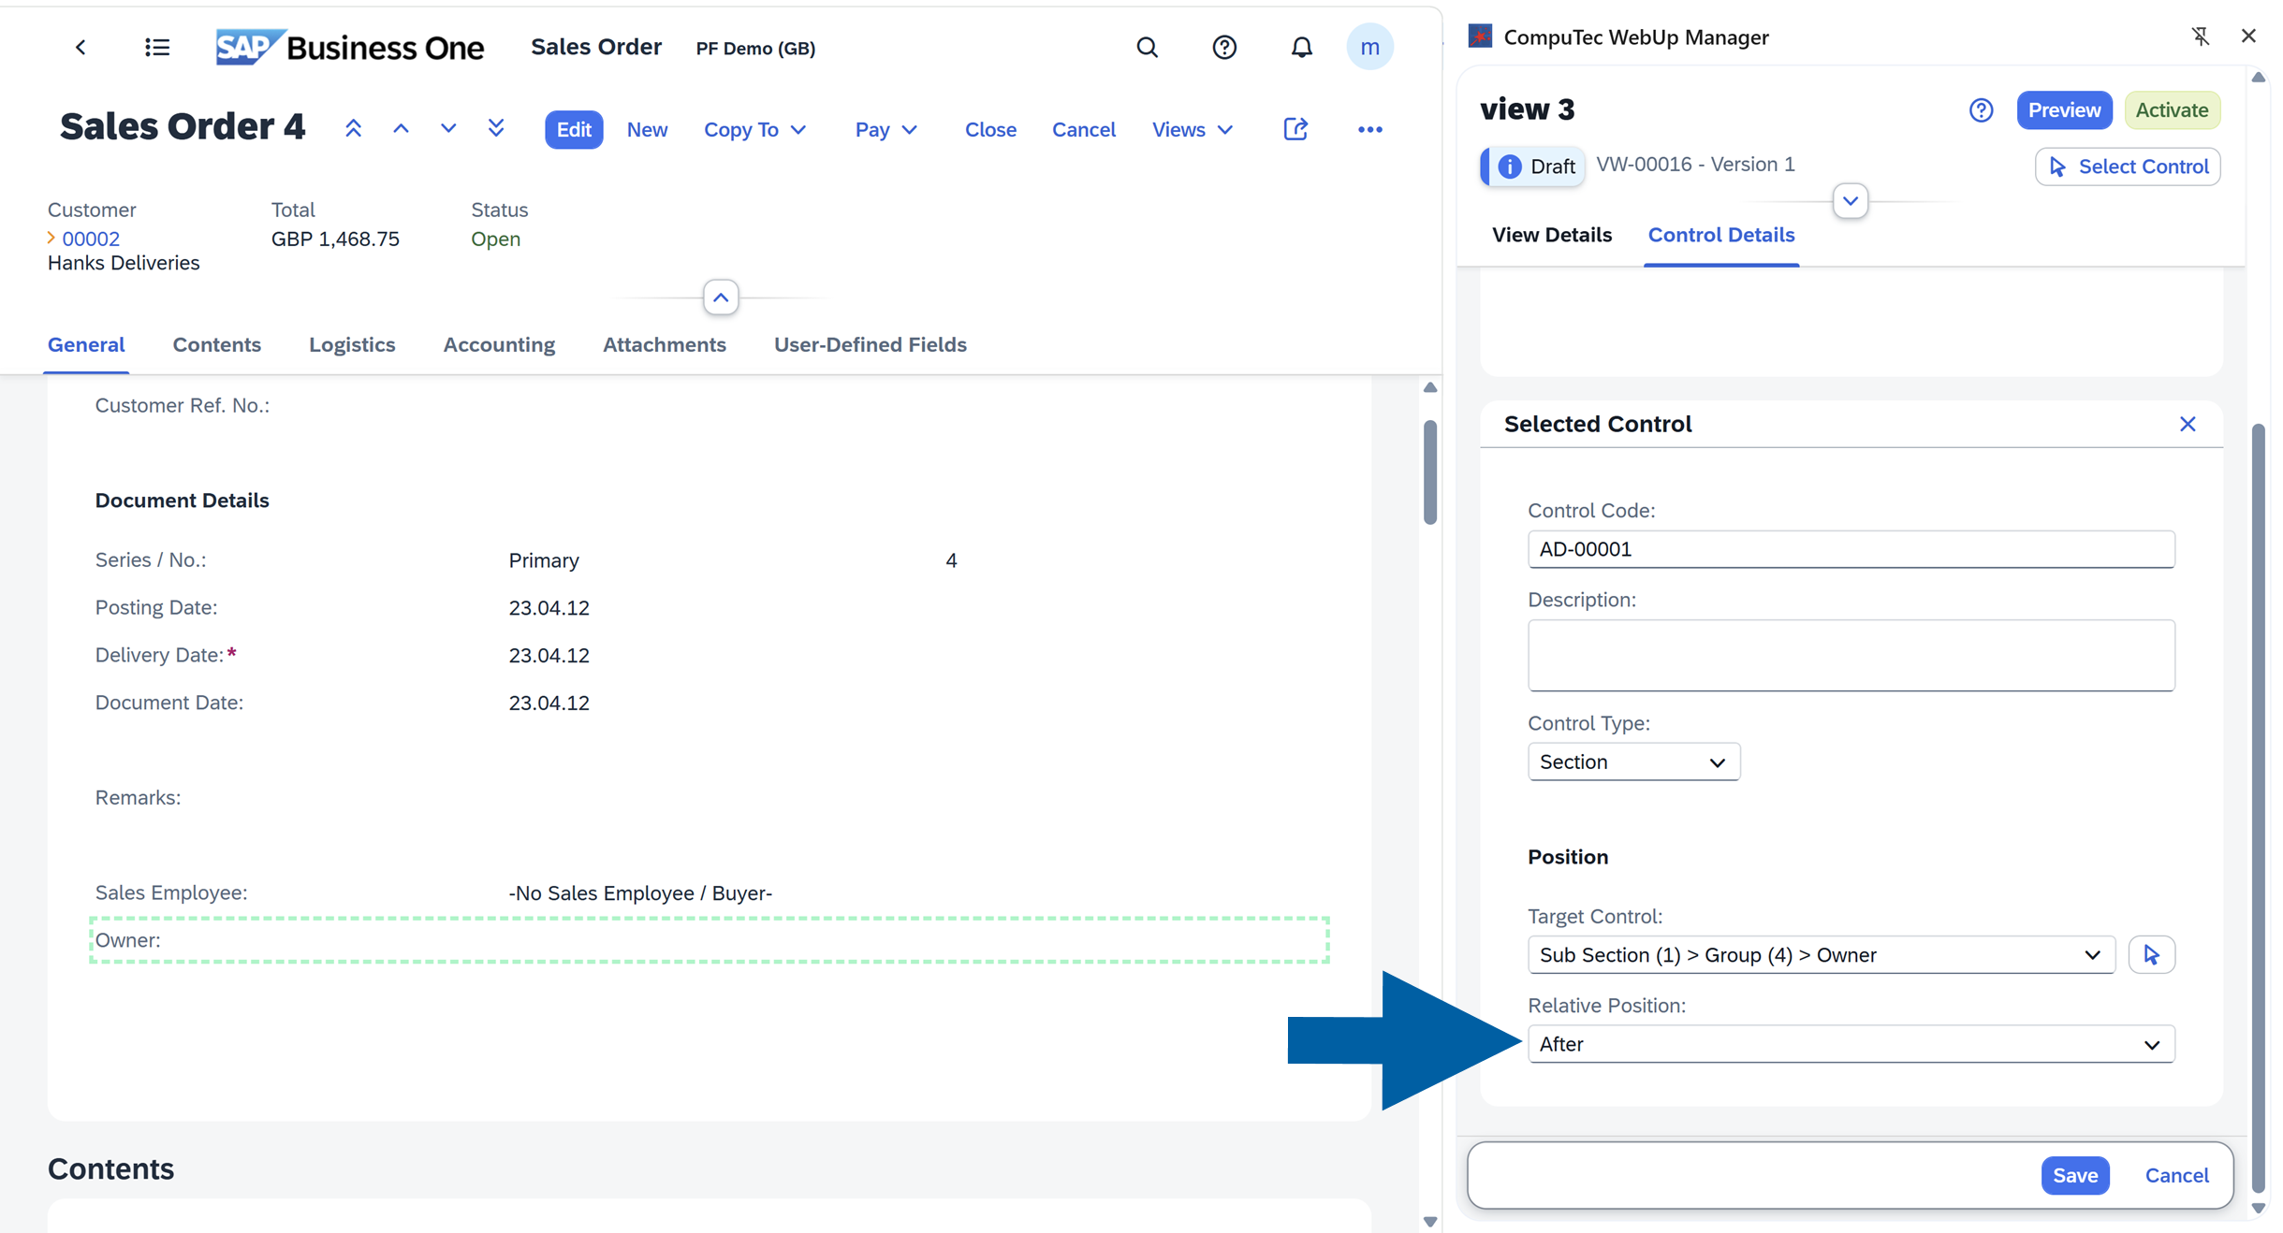Screen dimensions: 2283x1233
Task: Click the WebUp panel vertical scrollbar
Action: [x=2258, y=809]
